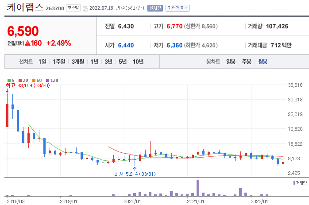
Task: Click the stock name 케어랩스
Action: 25,7
